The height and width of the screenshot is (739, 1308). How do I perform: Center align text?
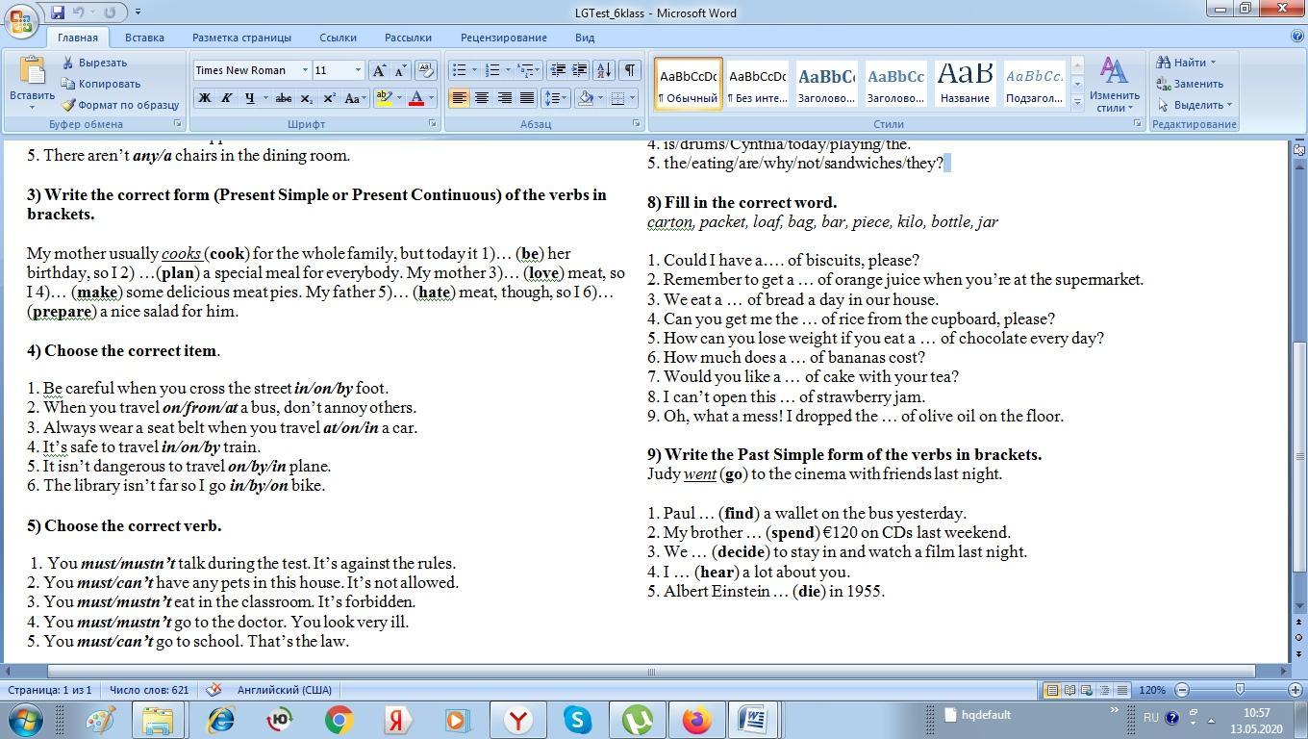pyautogui.click(x=481, y=98)
